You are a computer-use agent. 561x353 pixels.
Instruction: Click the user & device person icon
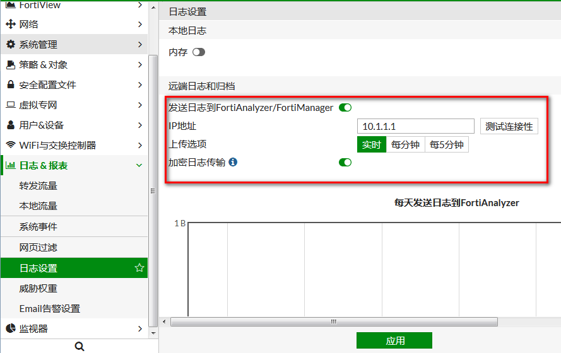coord(11,125)
